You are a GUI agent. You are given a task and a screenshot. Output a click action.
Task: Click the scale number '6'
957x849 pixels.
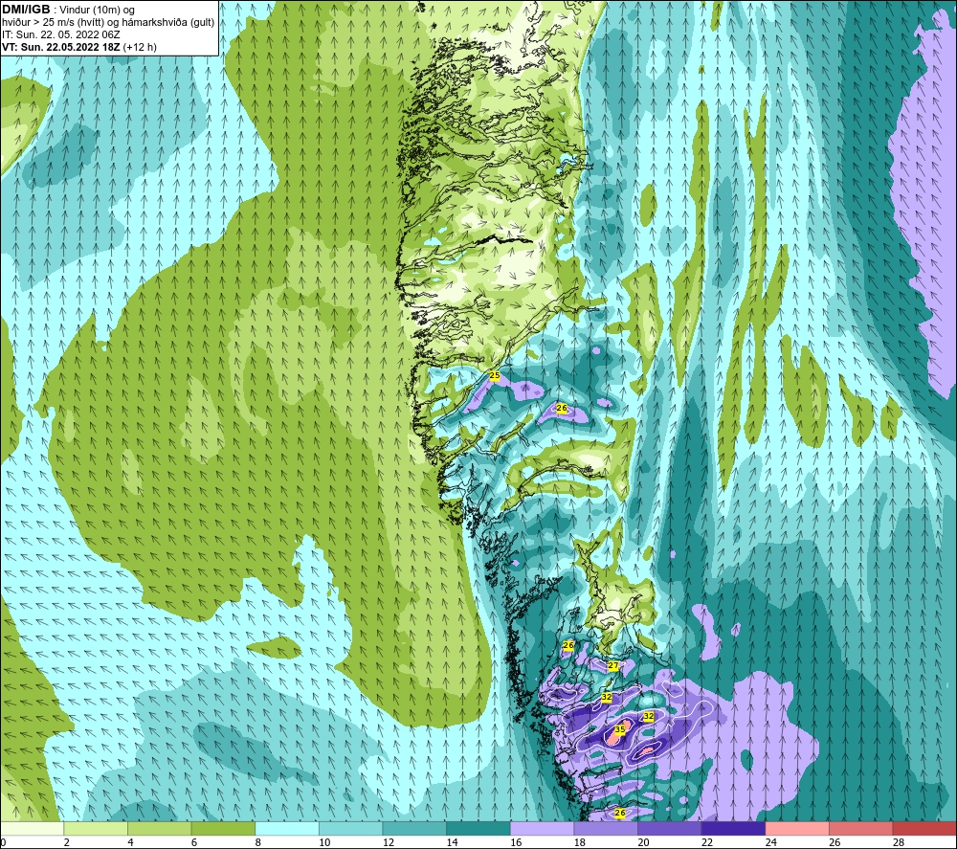(194, 842)
